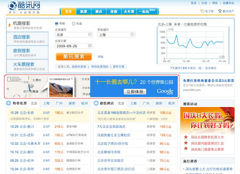Click the star beside 国庆期间超值酒店汇总
240x174 pixels.
[x=186, y=143]
